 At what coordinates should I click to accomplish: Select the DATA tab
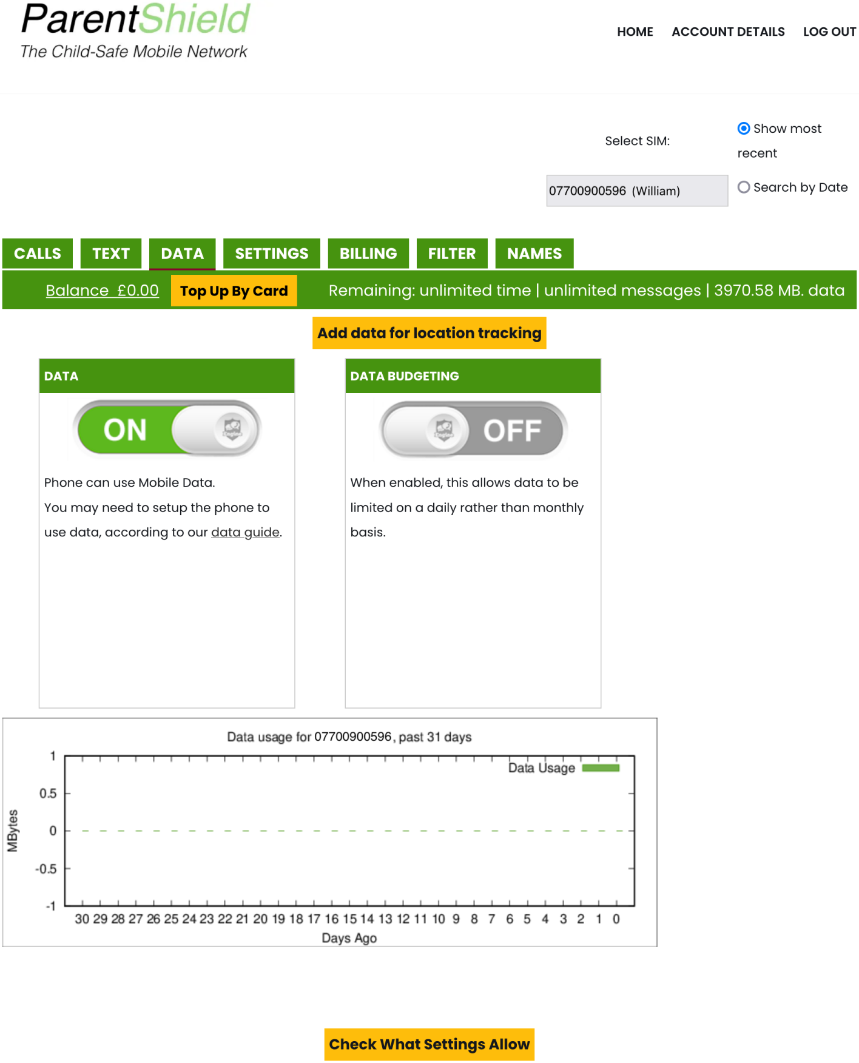182,254
